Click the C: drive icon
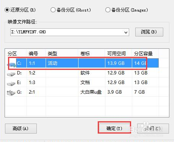This screenshot has height=142, width=174. coord(11,64)
